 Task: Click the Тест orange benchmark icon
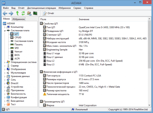pos(8,104)
